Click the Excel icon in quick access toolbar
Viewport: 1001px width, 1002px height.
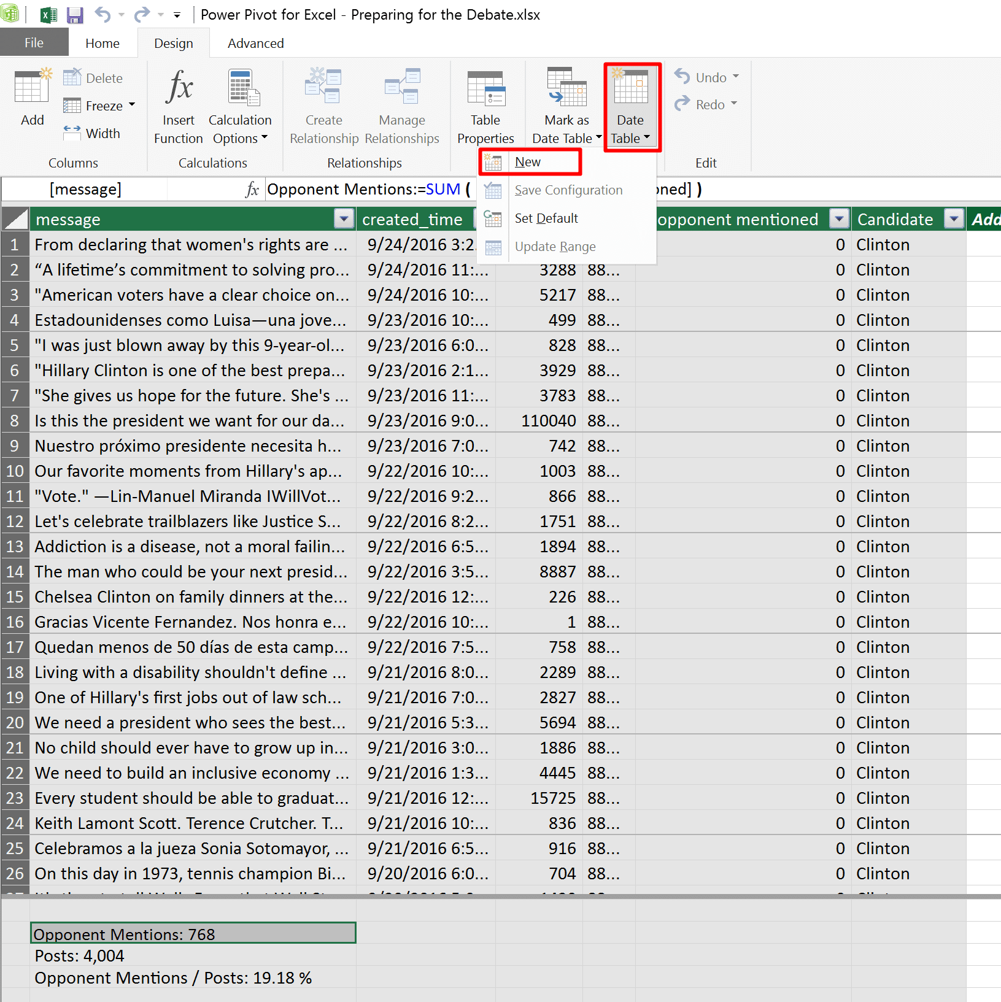click(48, 15)
